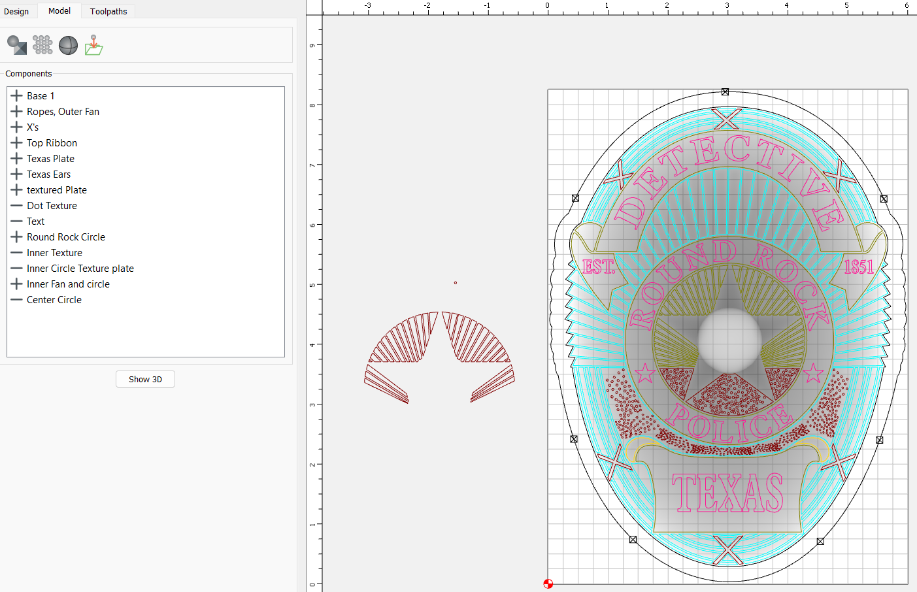Click the minus icon beside Dot Texture
The width and height of the screenshot is (917, 592).
(16, 206)
